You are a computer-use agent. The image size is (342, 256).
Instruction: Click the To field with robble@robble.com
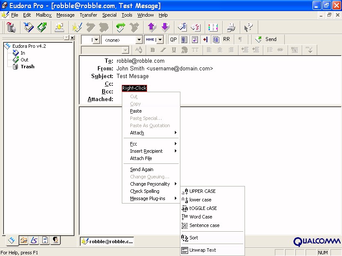point(141,61)
